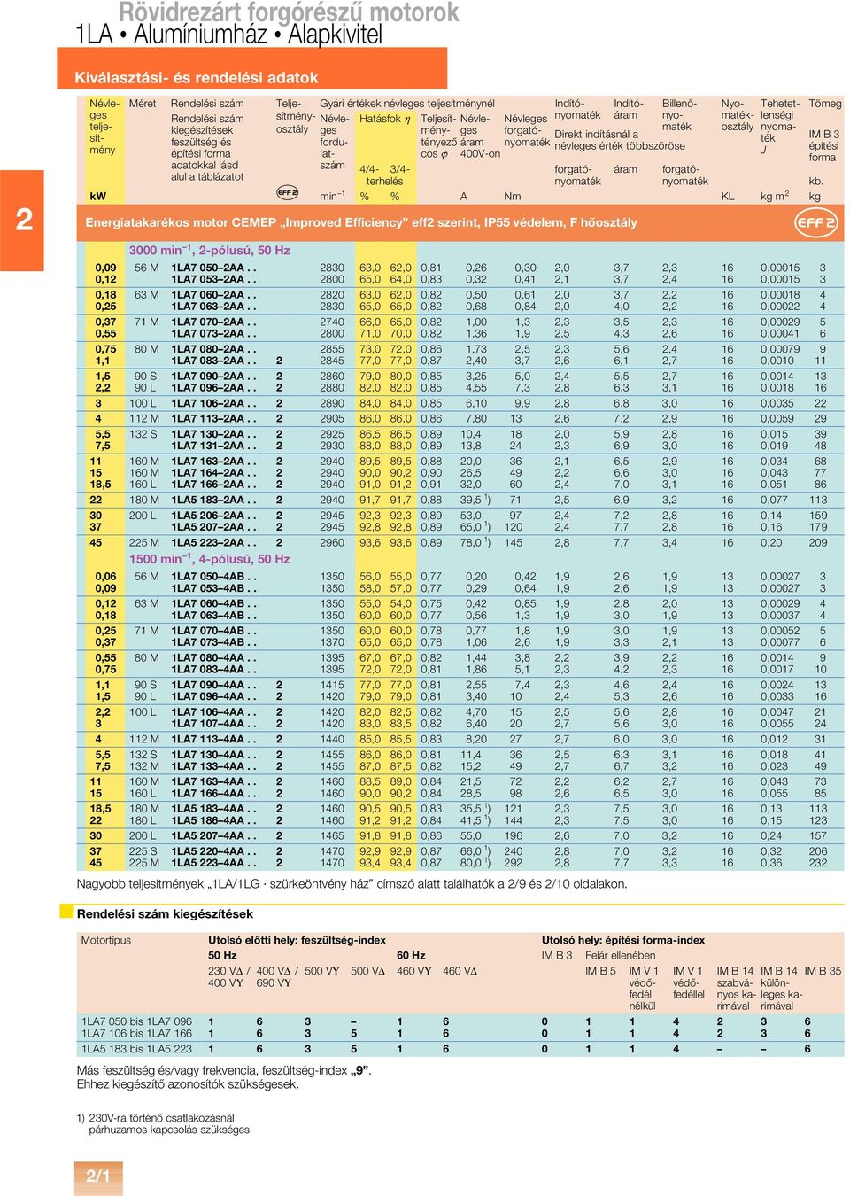Image resolution: width=850 pixels, height=1196 pixels.
Task: Select the subtitle 1LA • Alumíniumház • Alapkivitel
Action: (x=229, y=35)
